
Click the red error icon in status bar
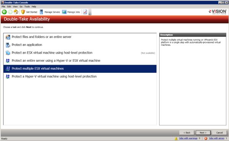[206, 138]
